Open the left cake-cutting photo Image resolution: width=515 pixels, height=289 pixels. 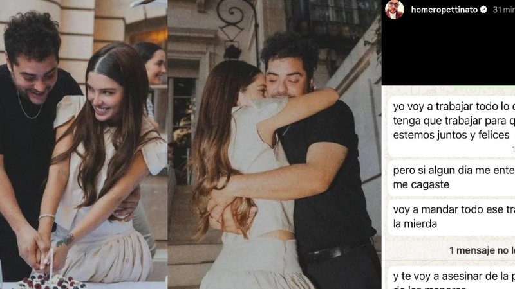84,144
